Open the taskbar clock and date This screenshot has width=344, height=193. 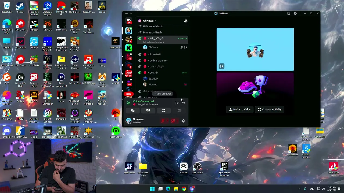point(332,189)
